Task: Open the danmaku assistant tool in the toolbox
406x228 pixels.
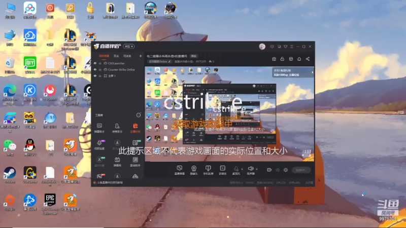Action: tap(99, 128)
